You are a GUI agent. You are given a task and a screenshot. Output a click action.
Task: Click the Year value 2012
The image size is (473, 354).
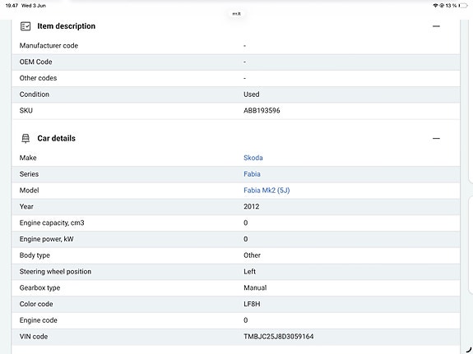pos(251,207)
